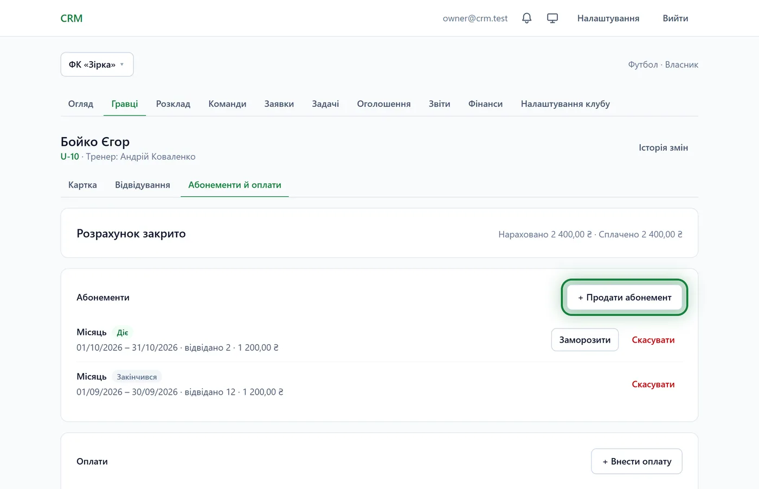The image size is (759, 489).
Task: Click the Закінчився status badge
Action: point(137,377)
